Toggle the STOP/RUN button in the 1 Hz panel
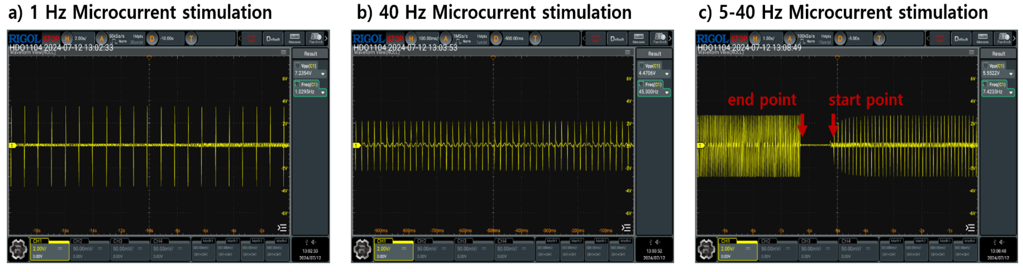 (x=252, y=39)
